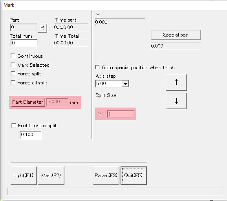227x201 pixels.
Task: Click the R reset button beside Part
Action: [x=42, y=28]
